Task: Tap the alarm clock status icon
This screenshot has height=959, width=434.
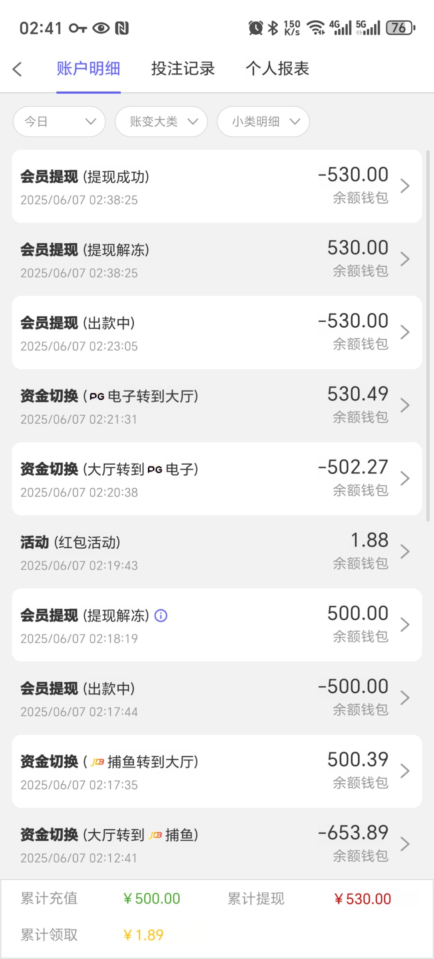Action: tap(256, 28)
